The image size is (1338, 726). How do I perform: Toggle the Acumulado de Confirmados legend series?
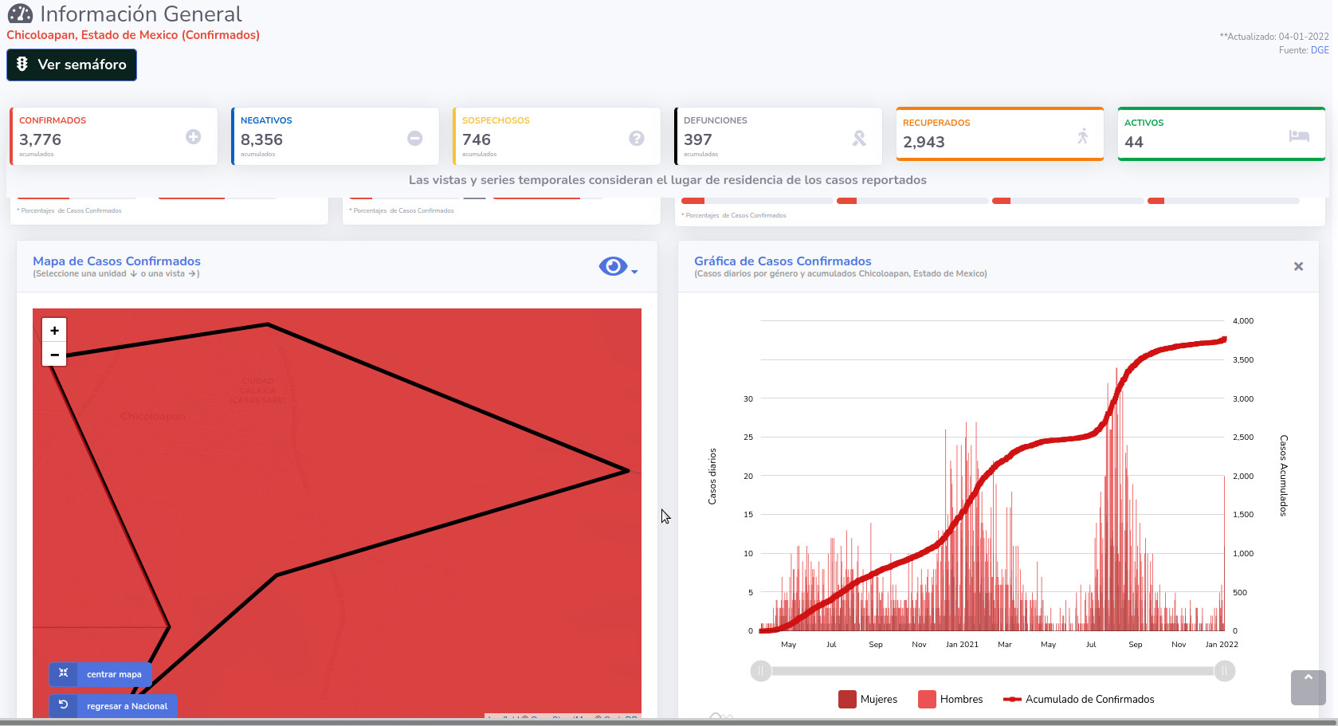tap(1078, 699)
